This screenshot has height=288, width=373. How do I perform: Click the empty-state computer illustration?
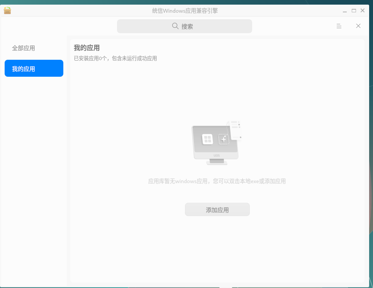point(217,142)
